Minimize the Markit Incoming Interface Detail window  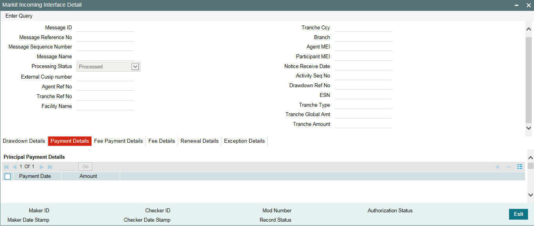point(517,5)
